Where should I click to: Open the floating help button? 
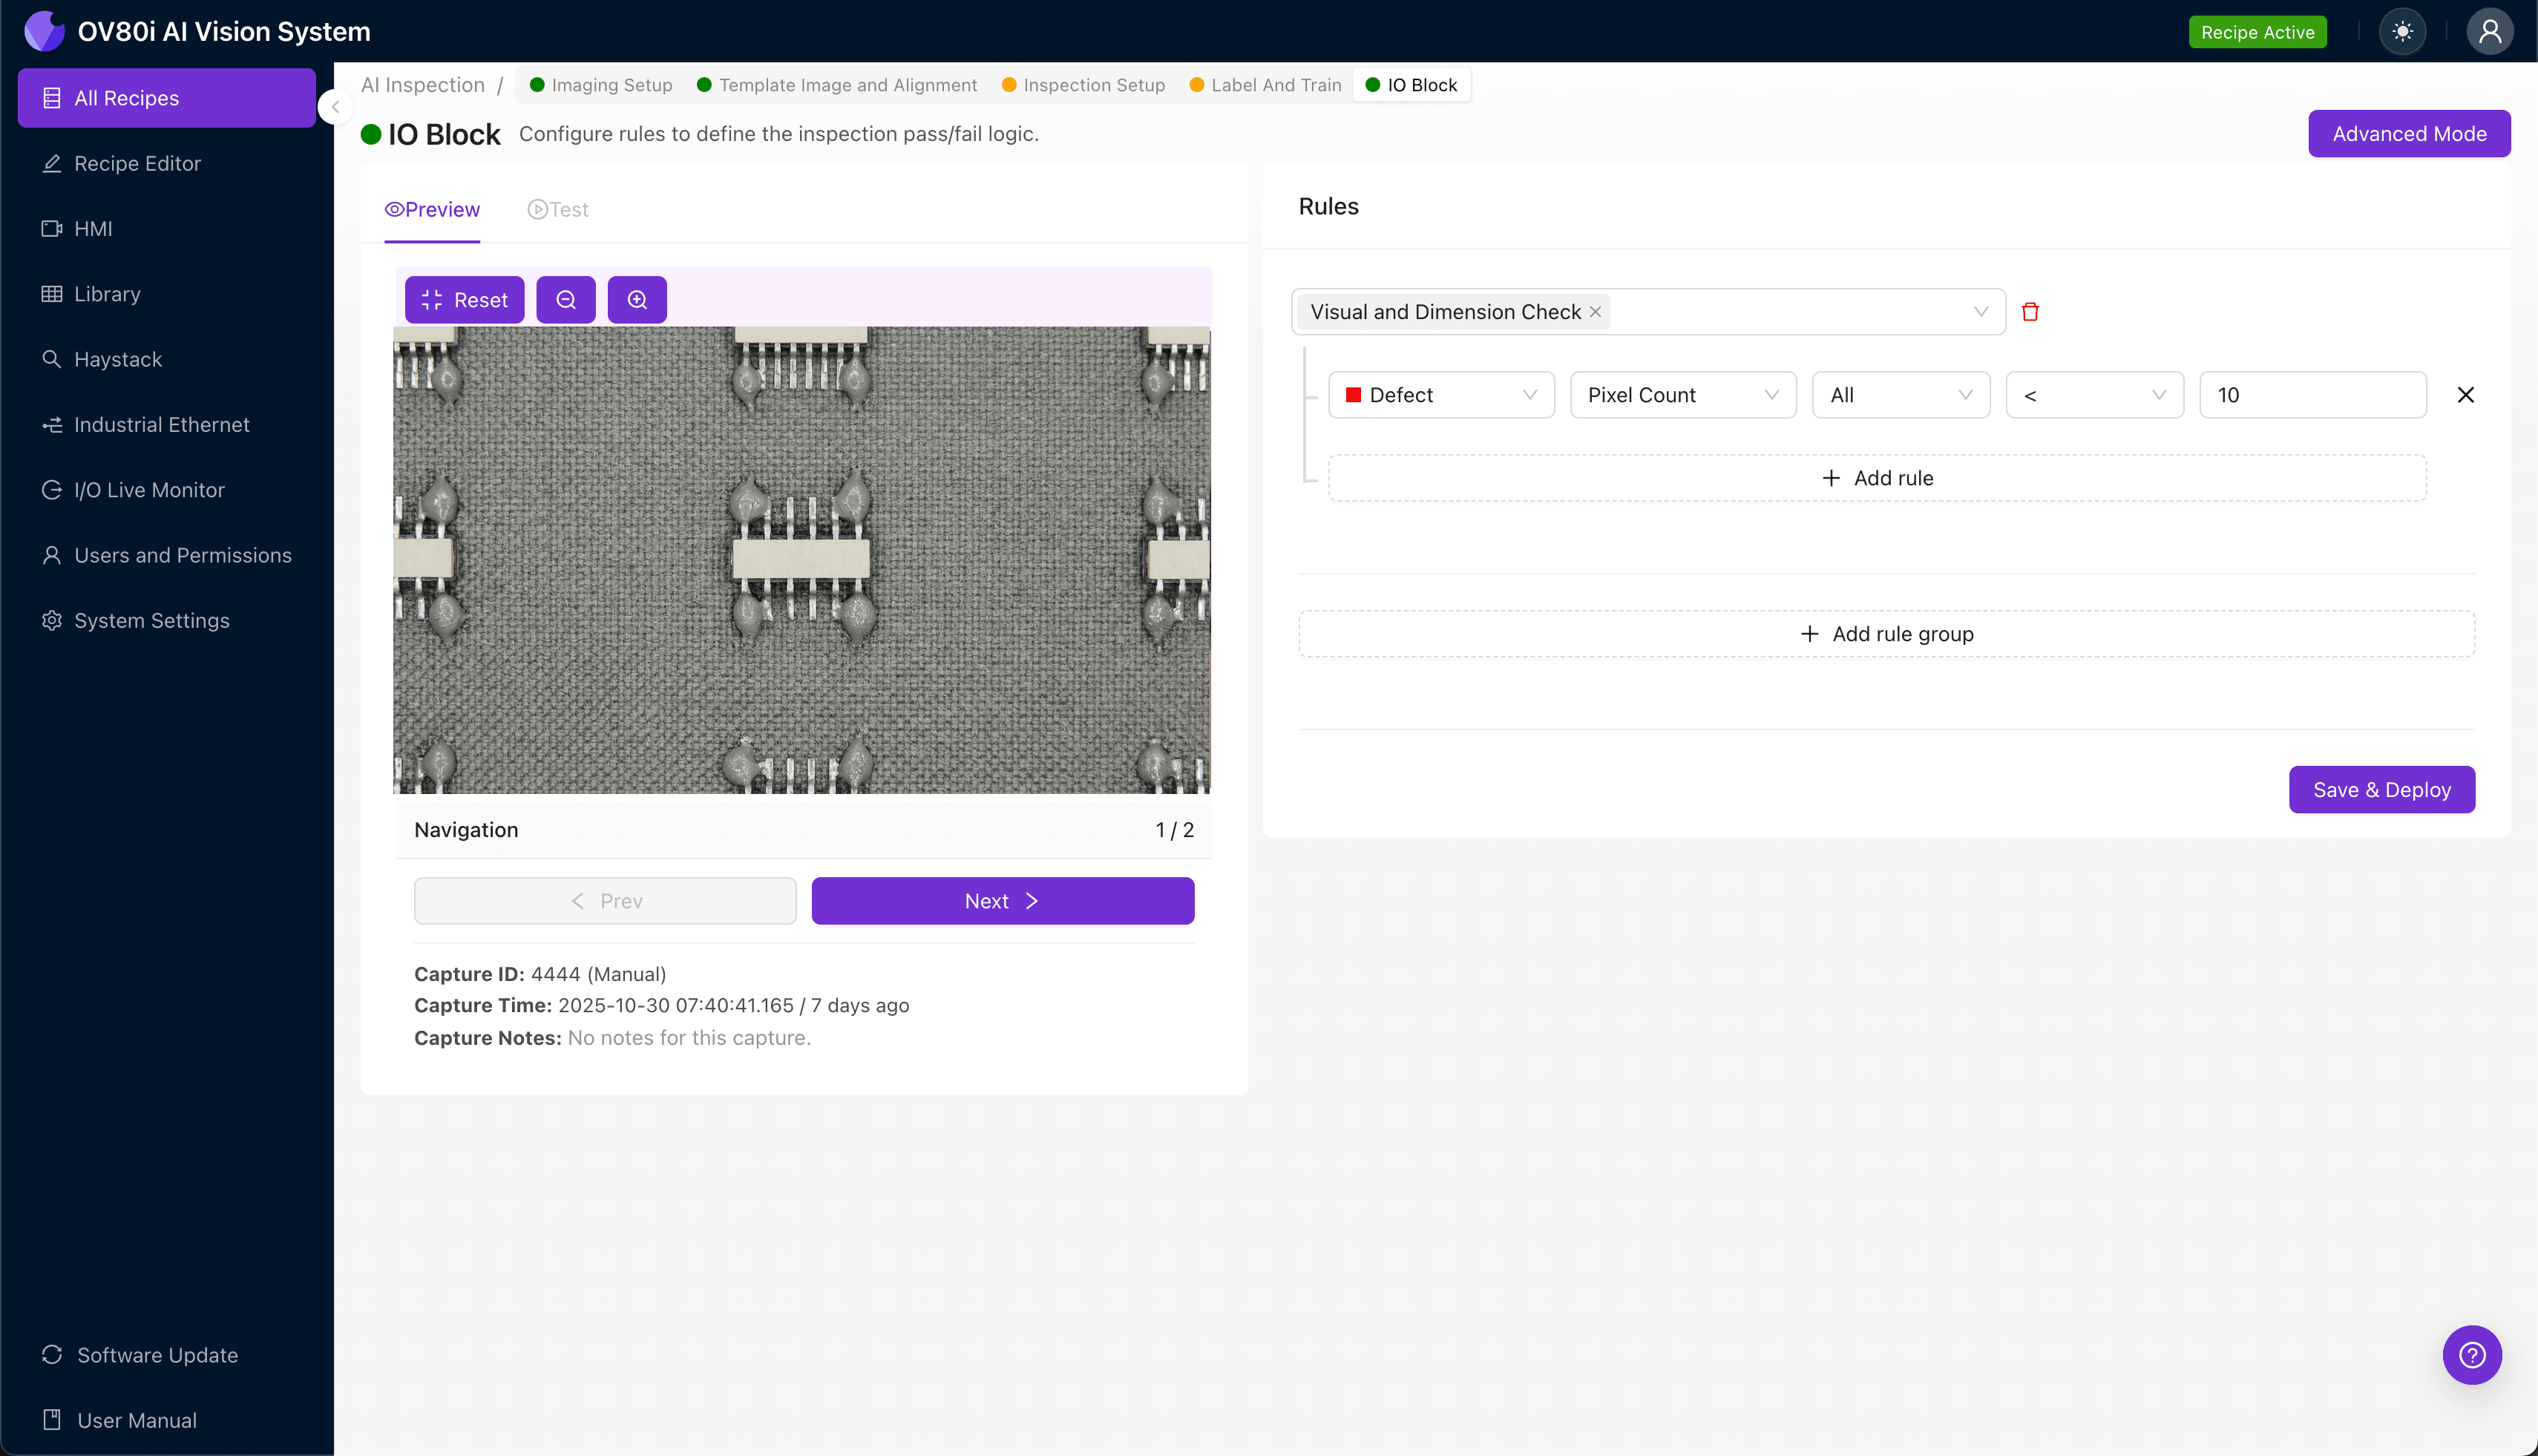[2471, 1354]
